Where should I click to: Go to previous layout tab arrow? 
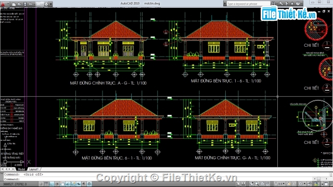coord(6,169)
